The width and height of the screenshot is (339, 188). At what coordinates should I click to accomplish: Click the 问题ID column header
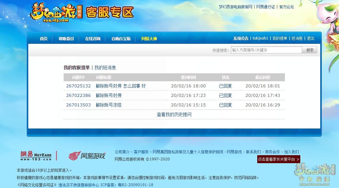[78, 77]
